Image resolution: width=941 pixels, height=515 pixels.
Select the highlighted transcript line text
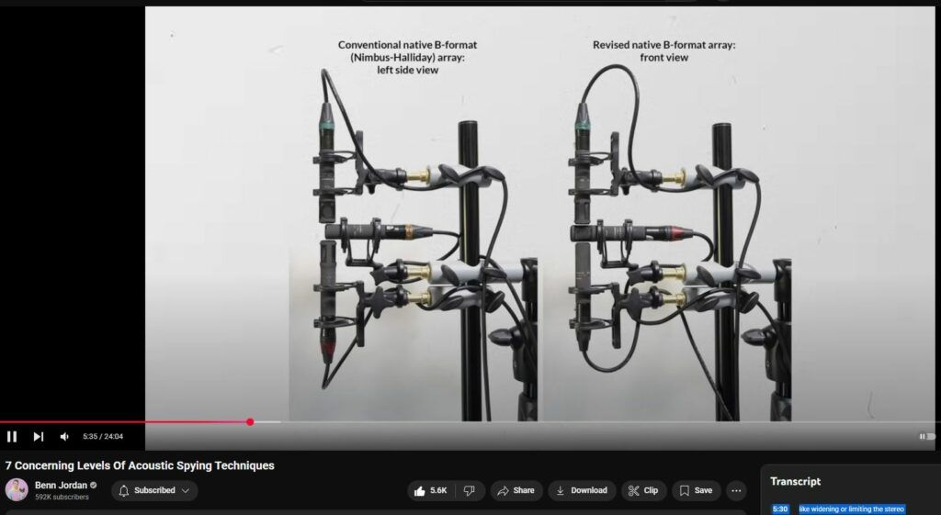coord(851,509)
